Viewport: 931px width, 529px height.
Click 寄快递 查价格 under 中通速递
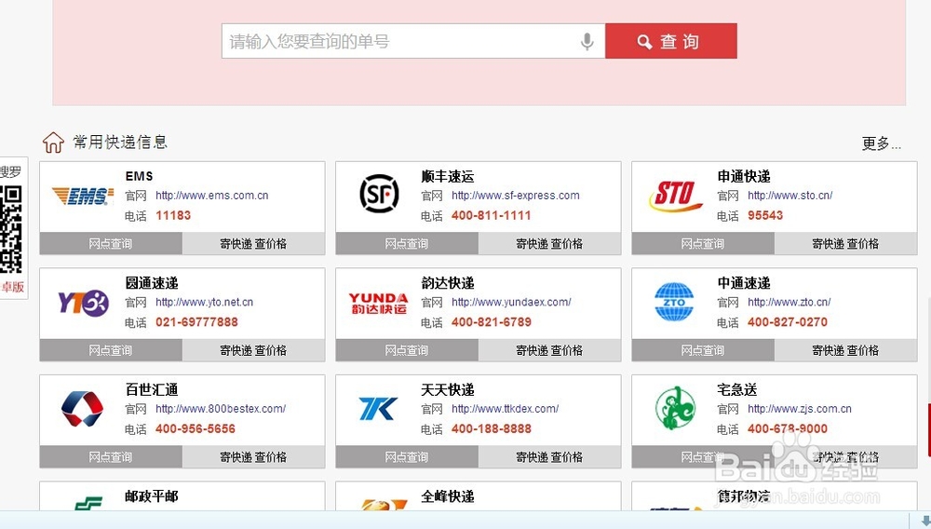point(845,350)
